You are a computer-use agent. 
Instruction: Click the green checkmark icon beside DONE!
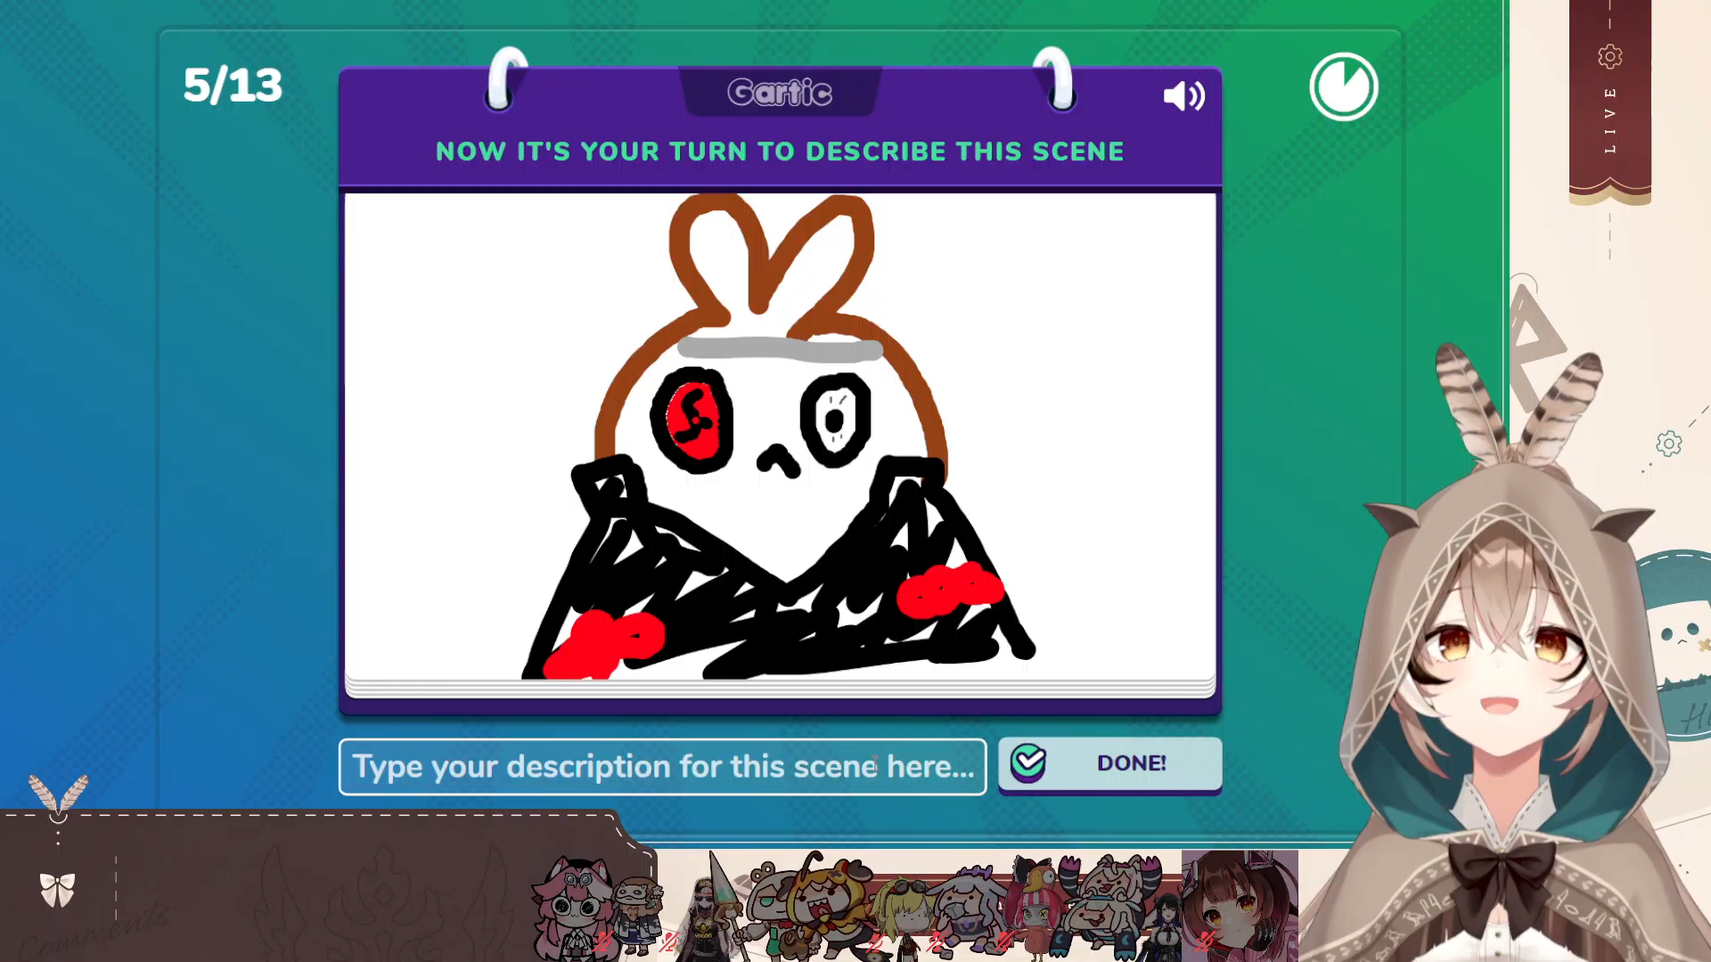pyautogui.click(x=1028, y=762)
